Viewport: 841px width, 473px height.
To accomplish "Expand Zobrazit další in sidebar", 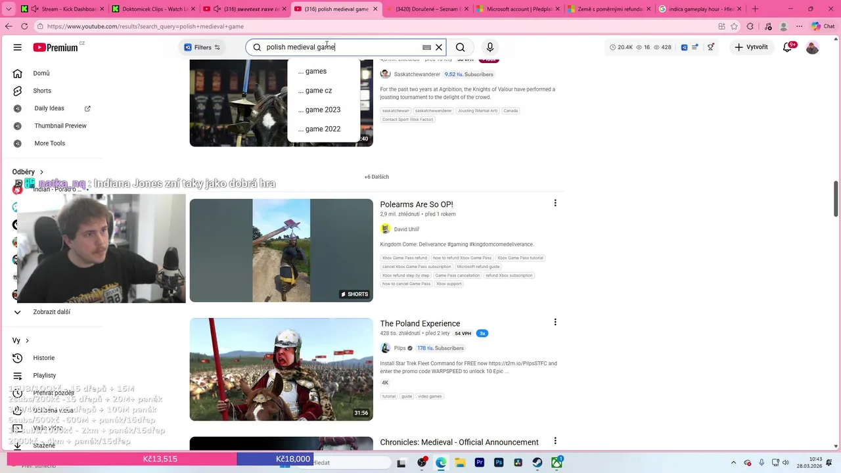I will 53,312.
